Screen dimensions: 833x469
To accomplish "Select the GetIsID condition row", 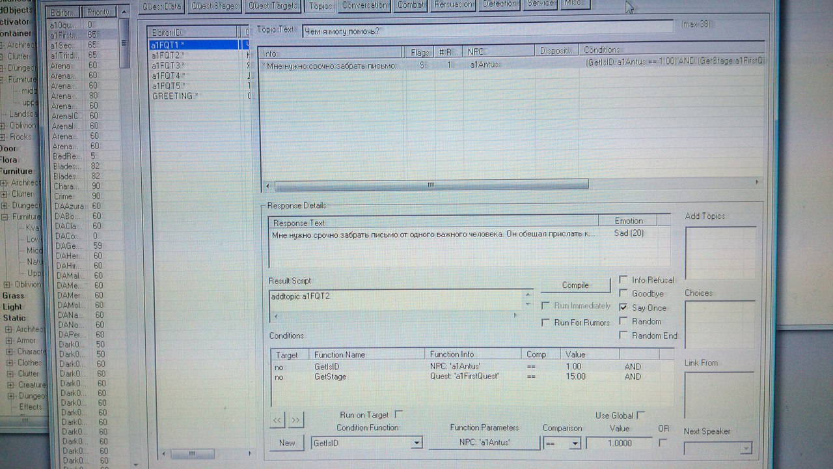I will point(472,367).
